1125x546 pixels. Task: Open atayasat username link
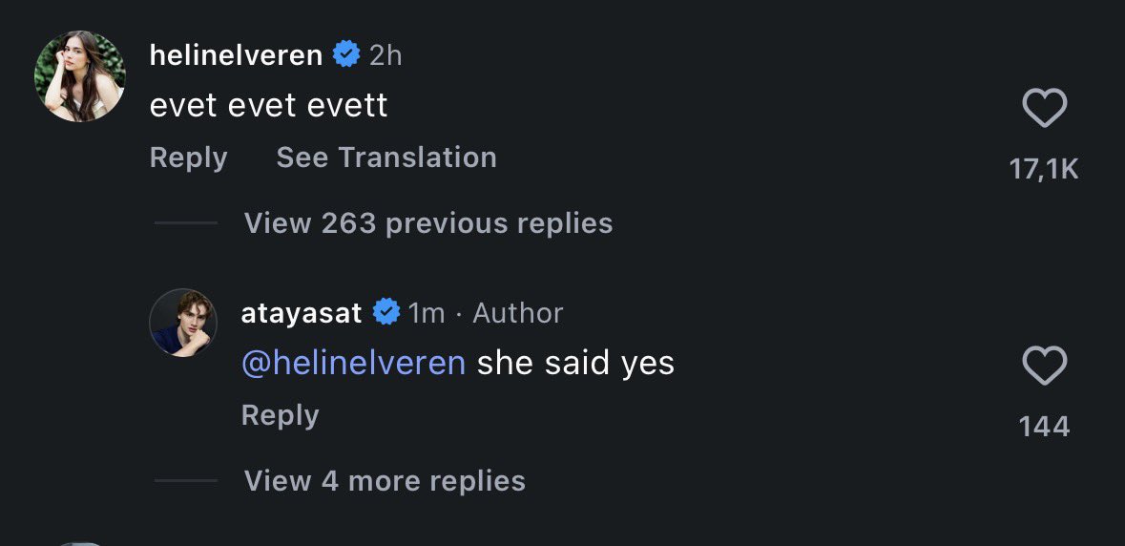pos(302,313)
